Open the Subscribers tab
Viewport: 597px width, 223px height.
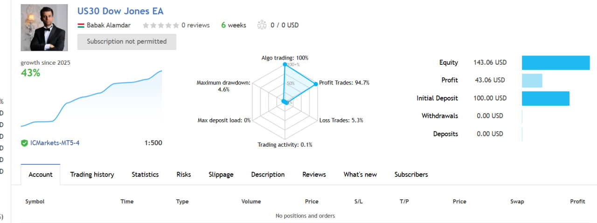(x=411, y=175)
